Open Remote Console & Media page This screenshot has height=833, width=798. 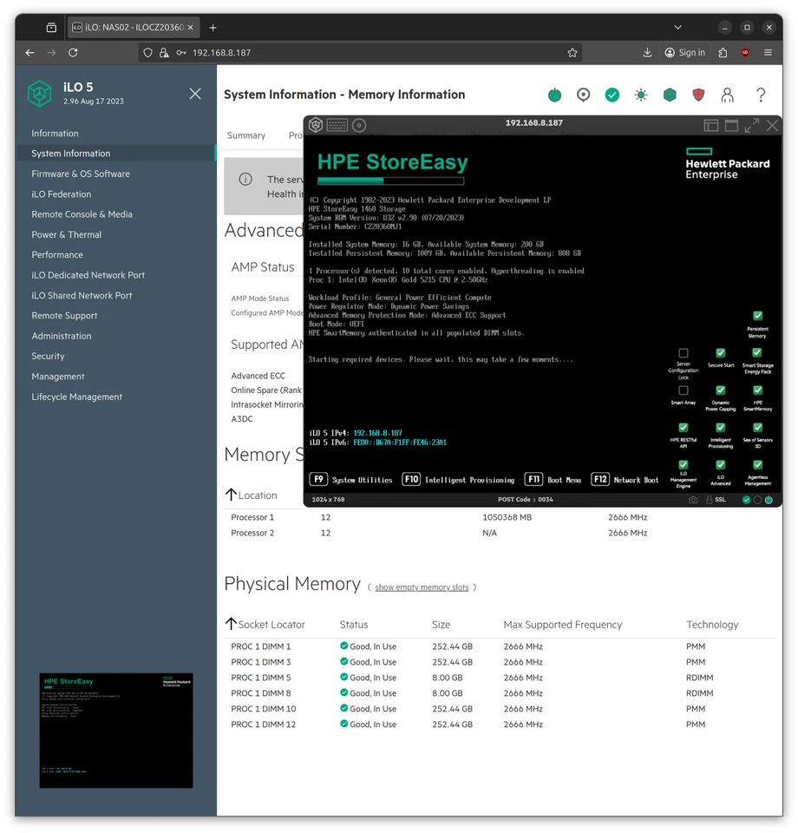[82, 214]
